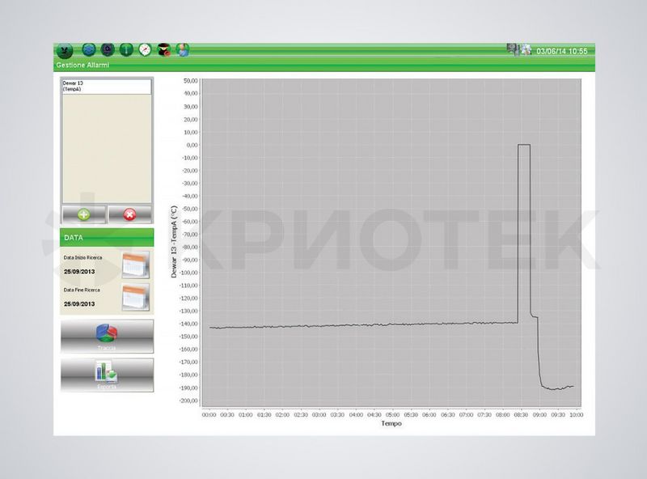Click the DATA section header
This screenshot has width=647, height=479.
point(107,237)
